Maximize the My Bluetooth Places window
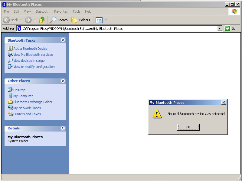 click(x=232, y=5)
